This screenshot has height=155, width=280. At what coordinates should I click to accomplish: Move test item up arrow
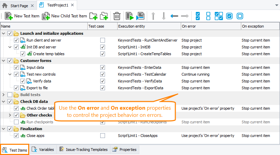pos(153,16)
